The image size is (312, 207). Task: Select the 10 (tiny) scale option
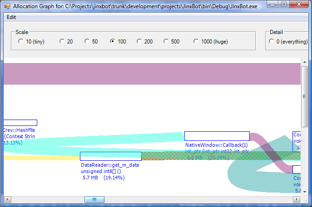pos(20,41)
